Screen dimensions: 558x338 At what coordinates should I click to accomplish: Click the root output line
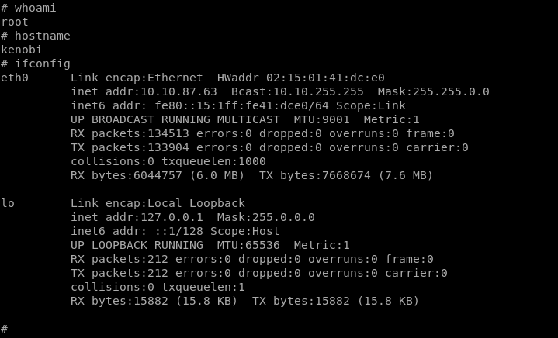pyautogui.click(x=15, y=22)
